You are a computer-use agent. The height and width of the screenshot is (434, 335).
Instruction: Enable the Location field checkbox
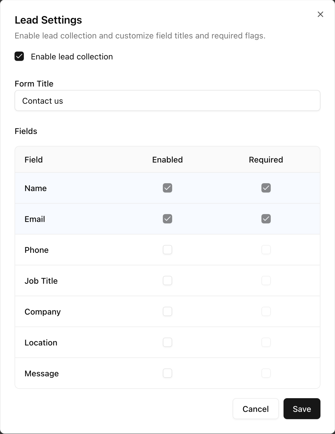pos(167,342)
